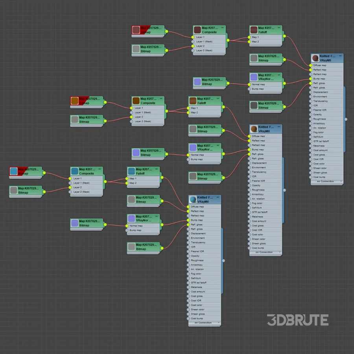Image resolution: width=354 pixels, height=354 pixels.
Task: Collapse the maroon Composite node with its minus button
Action: (x=223, y=28)
